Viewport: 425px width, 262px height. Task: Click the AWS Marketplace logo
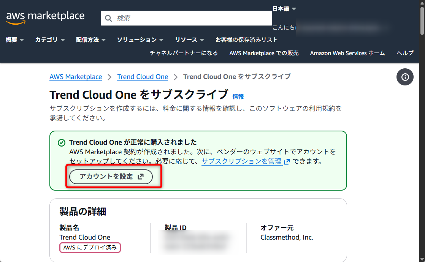(45, 18)
